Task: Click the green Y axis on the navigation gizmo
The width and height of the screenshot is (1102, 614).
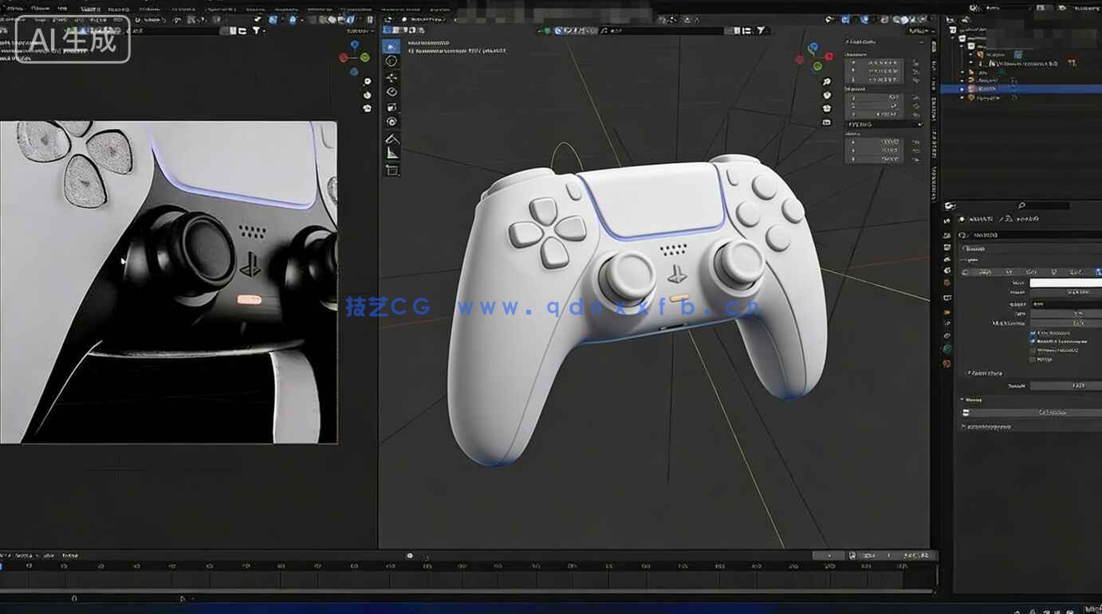Action: (817, 66)
